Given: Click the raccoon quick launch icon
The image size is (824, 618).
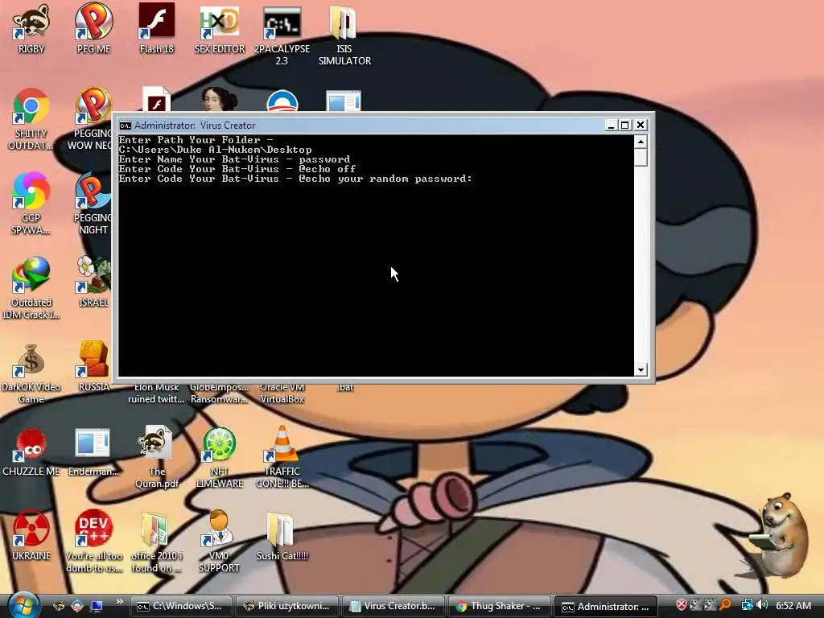Looking at the screenshot, I should click(x=59, y=606).
